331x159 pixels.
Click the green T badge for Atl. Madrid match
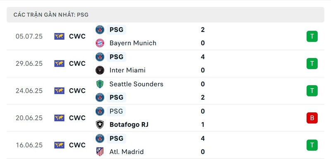[312, 145]
